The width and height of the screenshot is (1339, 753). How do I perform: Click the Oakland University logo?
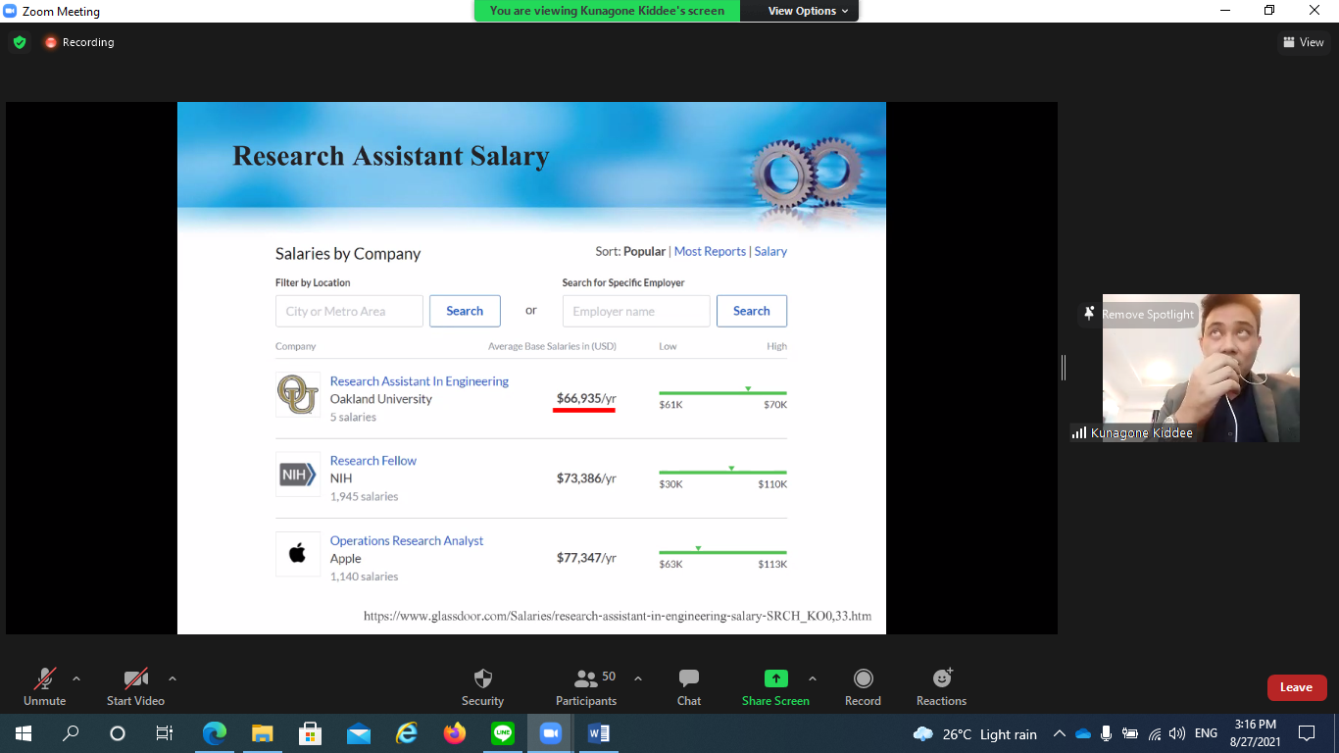pyautogui.click(x=298, y=395)
